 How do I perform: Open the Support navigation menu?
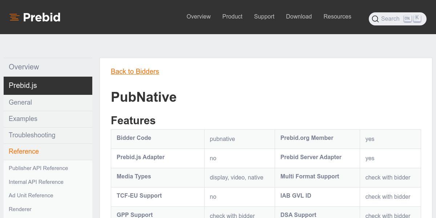point(264,17)
